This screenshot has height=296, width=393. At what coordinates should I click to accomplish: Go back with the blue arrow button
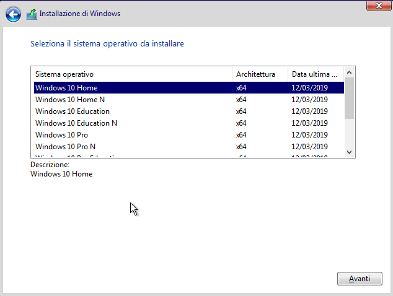point(13,14)
